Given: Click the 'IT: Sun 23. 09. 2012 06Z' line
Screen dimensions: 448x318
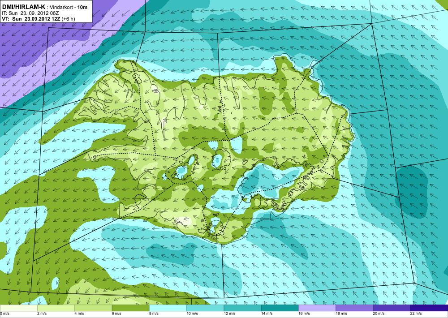Looking at the screenshot, I should (x=30, y=13).
